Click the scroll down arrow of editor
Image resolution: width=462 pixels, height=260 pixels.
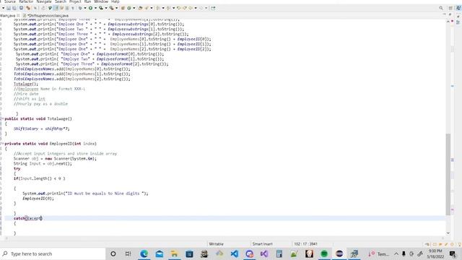pyautogui.click(x=448, y=233)
